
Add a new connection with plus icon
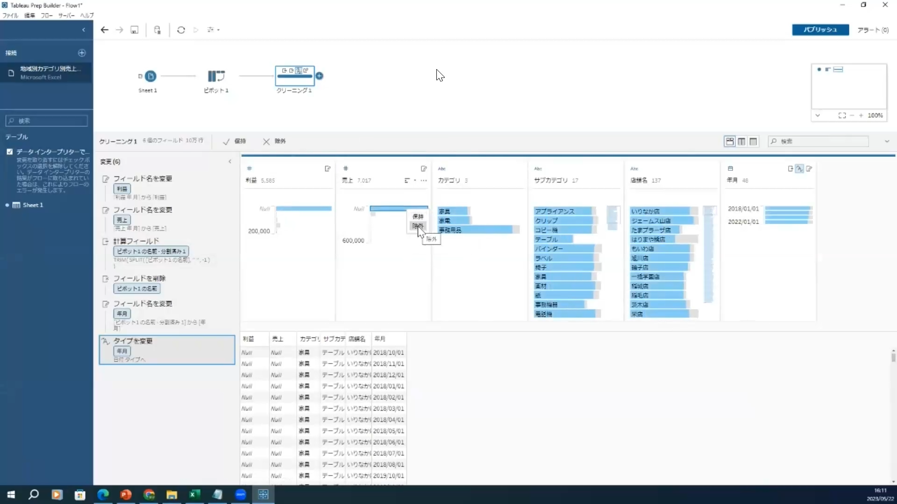(x=82, y=53)
